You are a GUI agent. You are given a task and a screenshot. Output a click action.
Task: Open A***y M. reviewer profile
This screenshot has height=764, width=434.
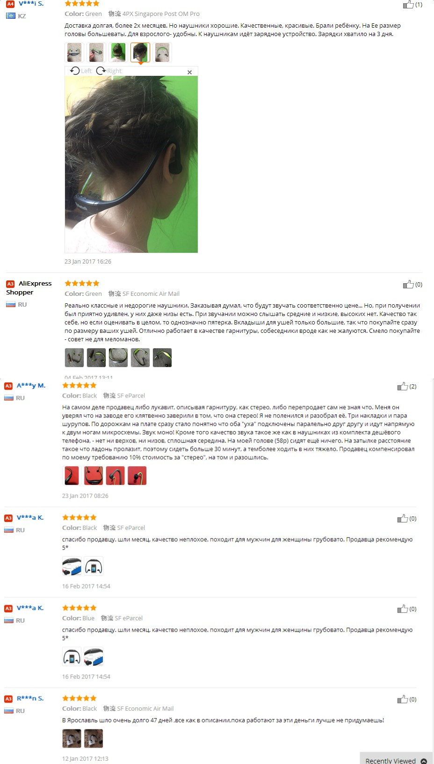click(31, 386)
